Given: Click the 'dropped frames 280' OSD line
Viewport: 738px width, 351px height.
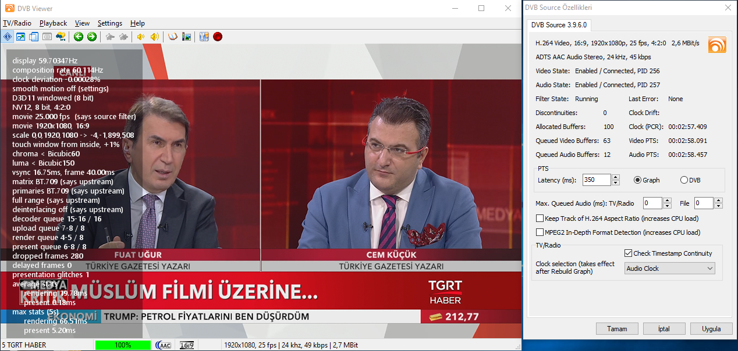Looking at the screenshot, I should [x=48, y=256].
